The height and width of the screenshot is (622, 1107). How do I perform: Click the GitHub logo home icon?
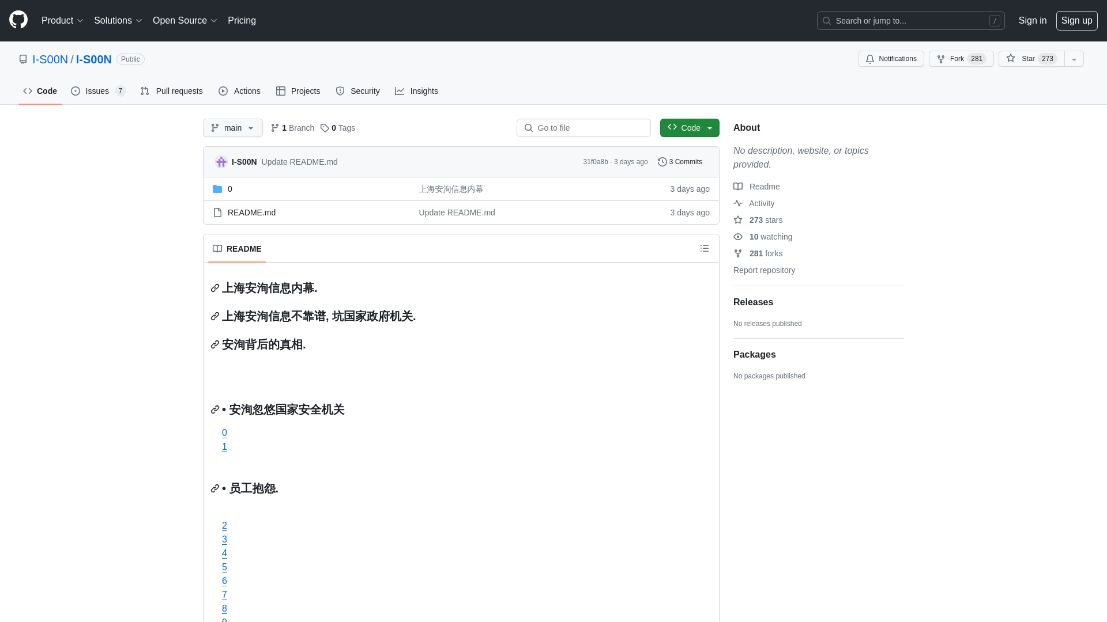18,20
